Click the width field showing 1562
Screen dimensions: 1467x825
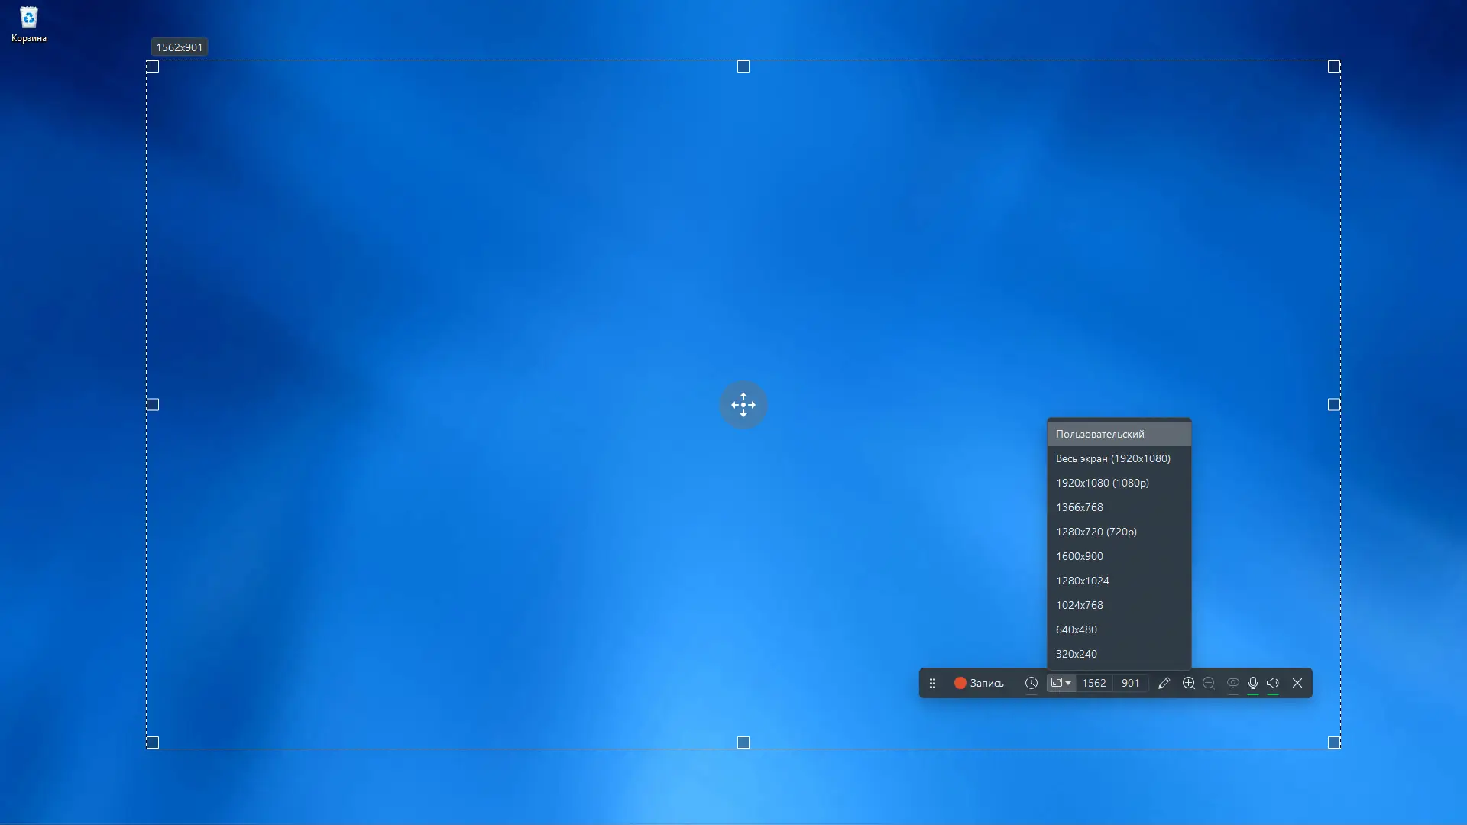1093,683
